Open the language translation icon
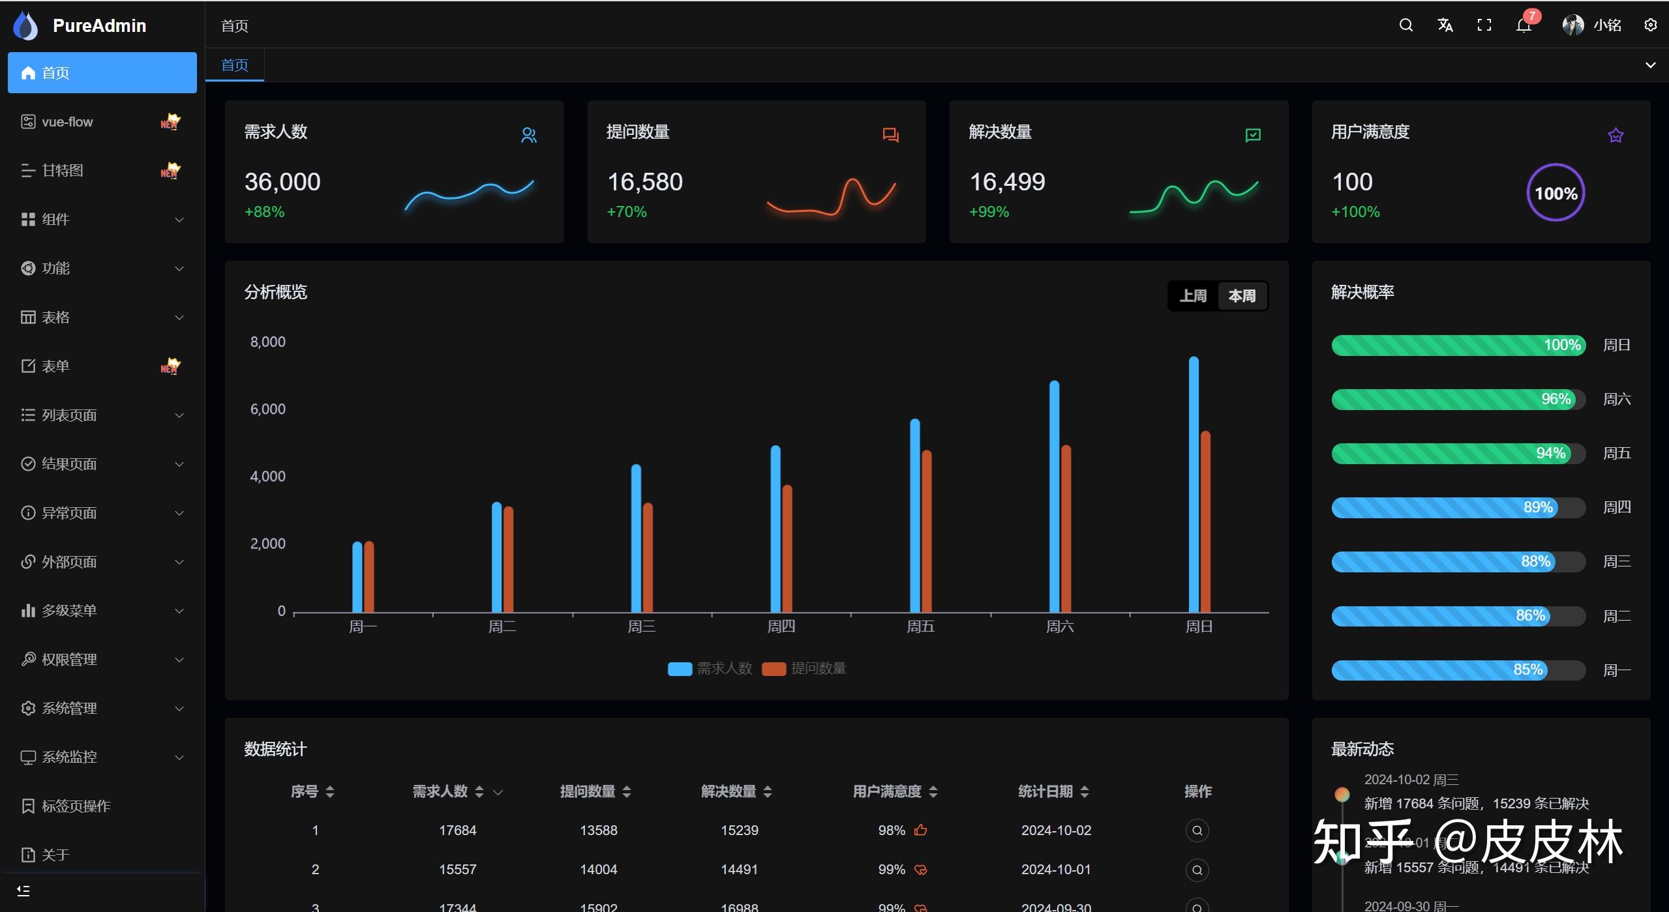1669x912 pixels. click(x=1445, y=25)
